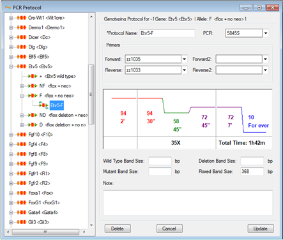Collapse the F flox + no neo allele
The height and width of the screenshot is (240, 283).
click(22, 96)
